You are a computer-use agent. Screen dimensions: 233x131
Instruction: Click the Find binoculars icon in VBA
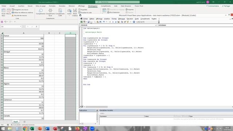tap(100, 22)
